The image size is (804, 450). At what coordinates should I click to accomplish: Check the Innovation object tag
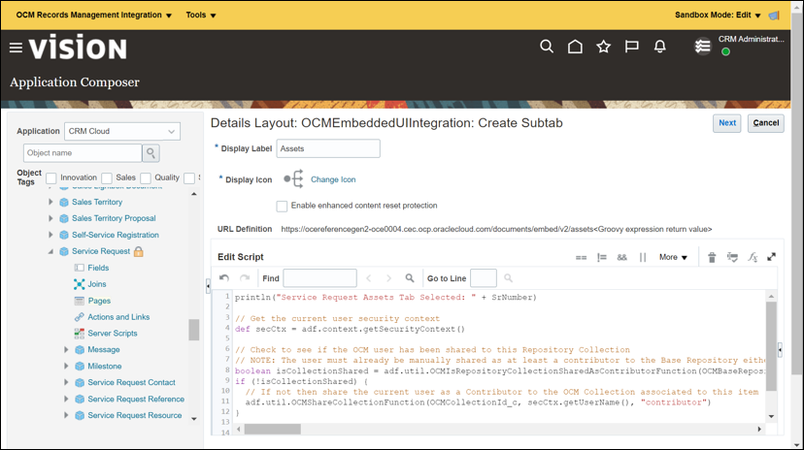[51, 178]
